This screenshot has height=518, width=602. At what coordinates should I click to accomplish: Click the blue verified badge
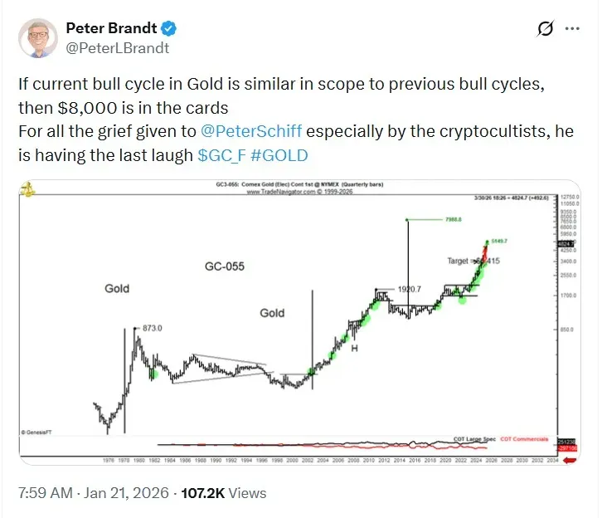(168, 29)
